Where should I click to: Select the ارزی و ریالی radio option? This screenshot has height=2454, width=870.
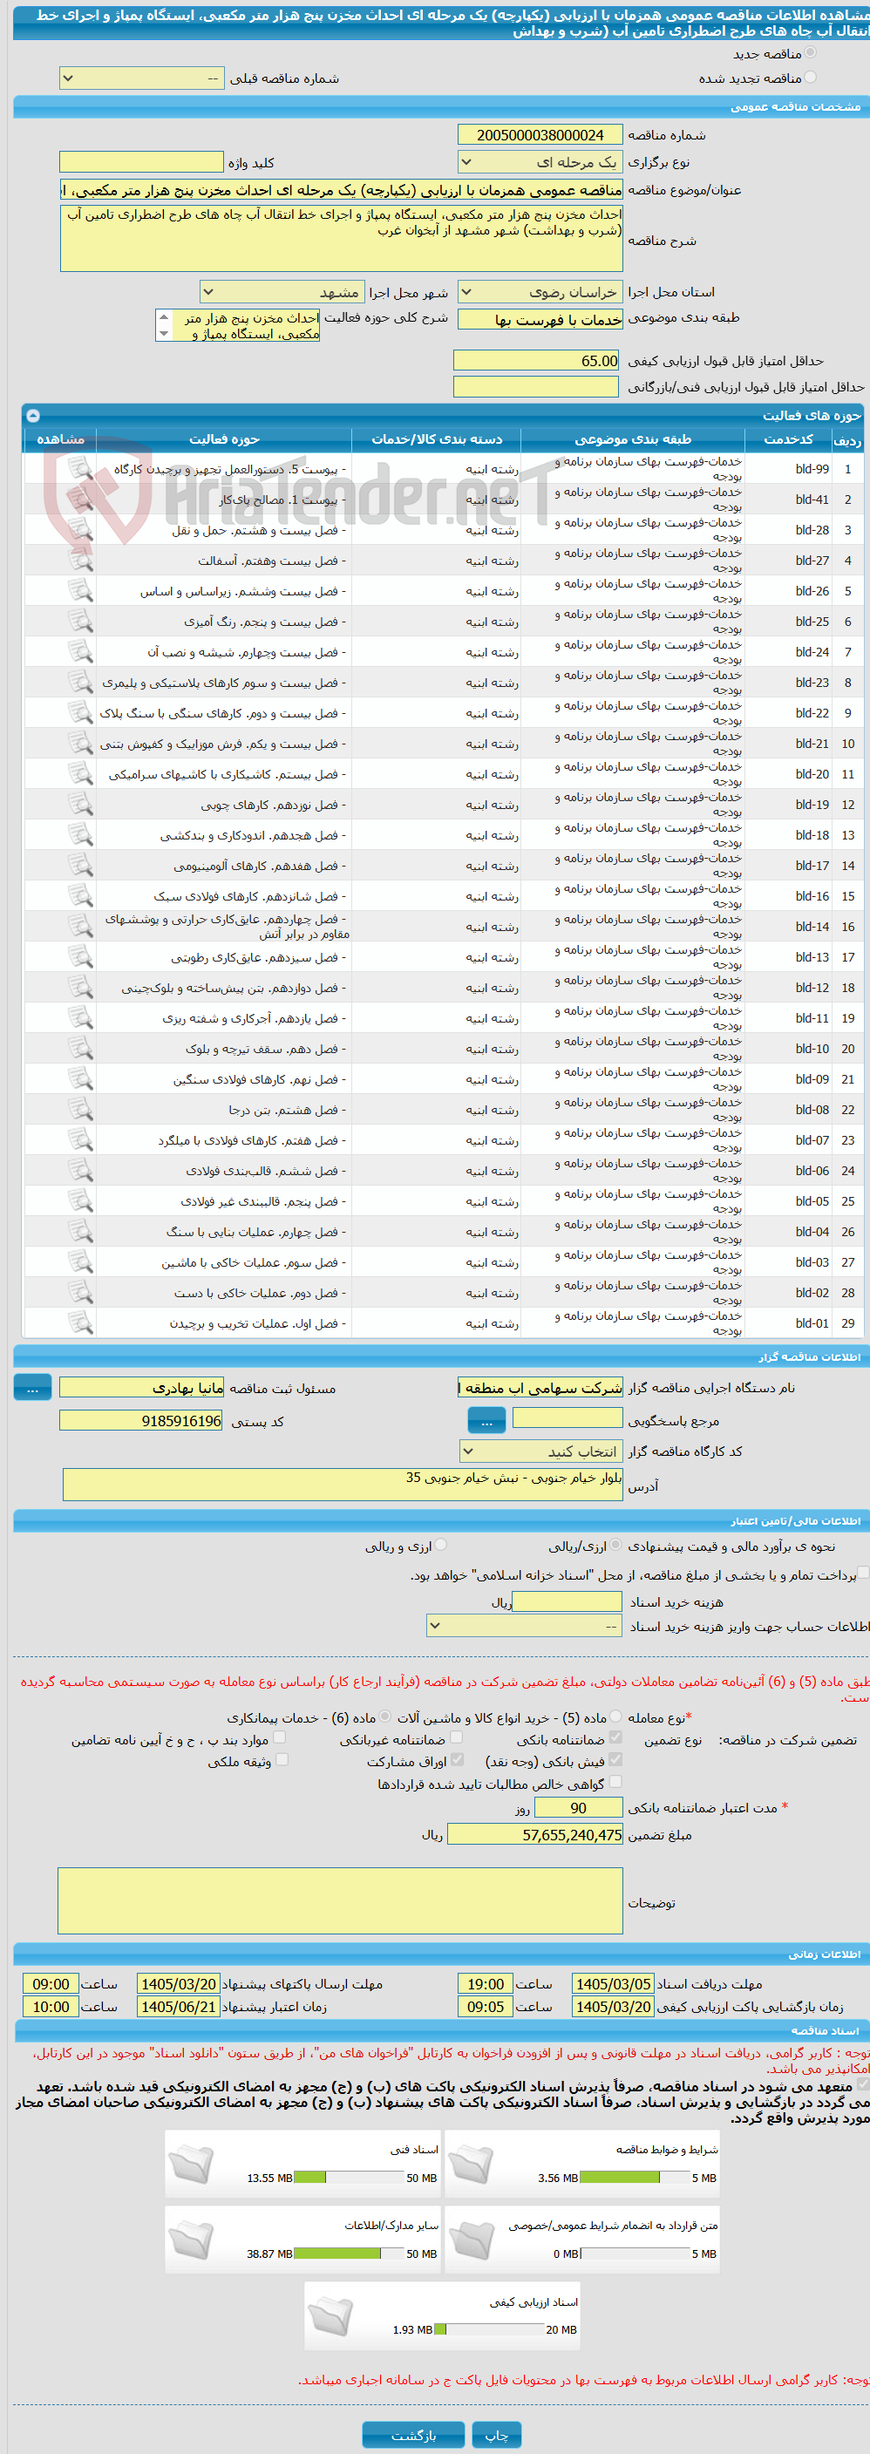pyautogui.click(x=440, y=1545)
